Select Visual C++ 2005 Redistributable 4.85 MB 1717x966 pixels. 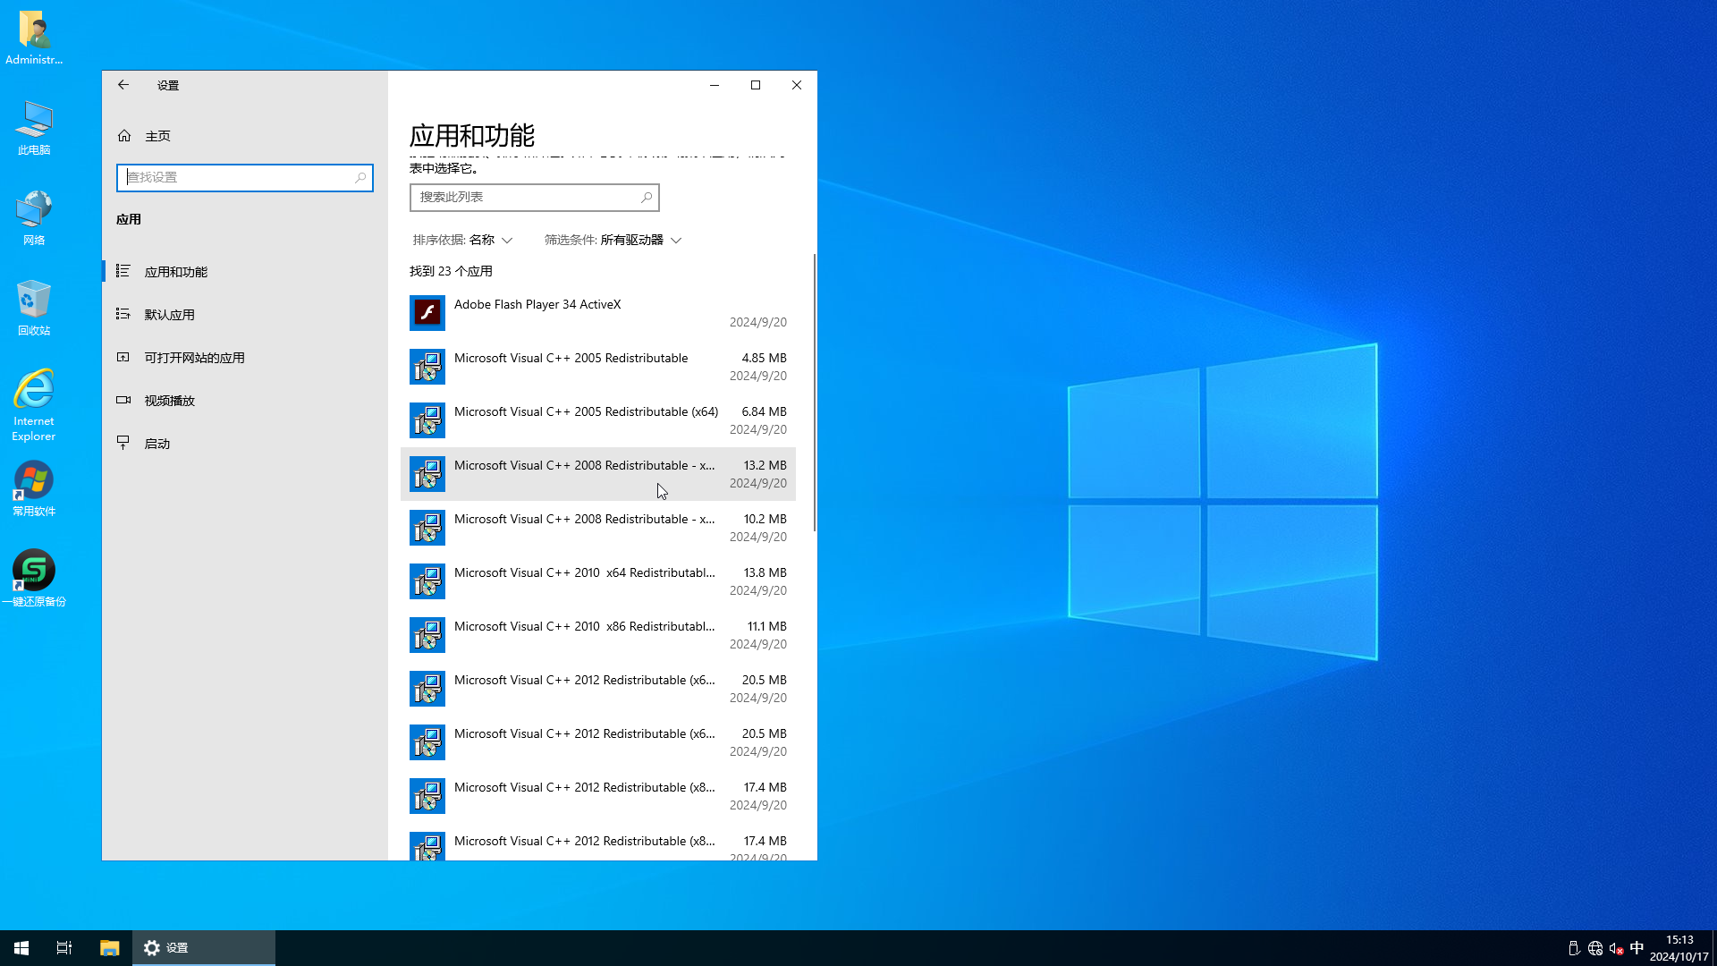pos(598,367)
